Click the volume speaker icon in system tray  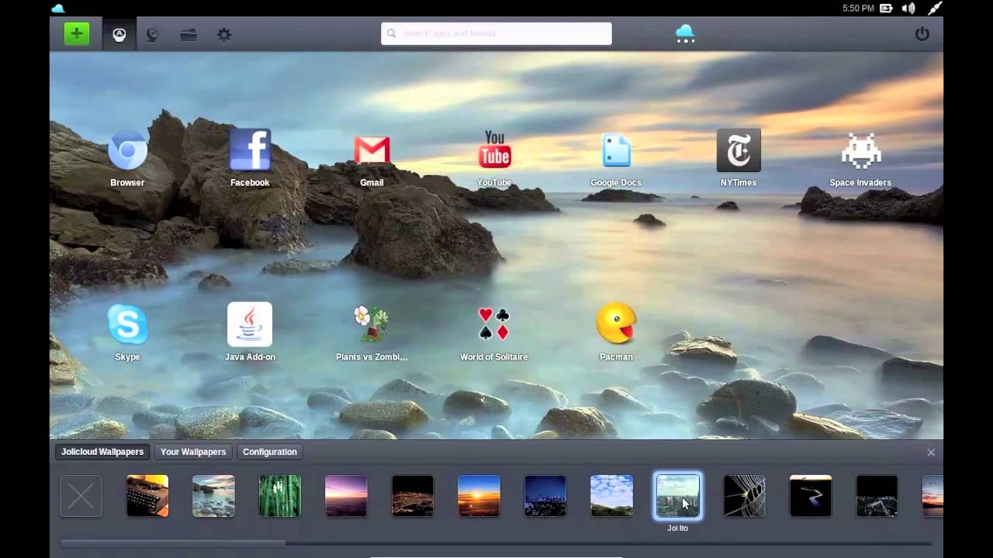[908, 9]
